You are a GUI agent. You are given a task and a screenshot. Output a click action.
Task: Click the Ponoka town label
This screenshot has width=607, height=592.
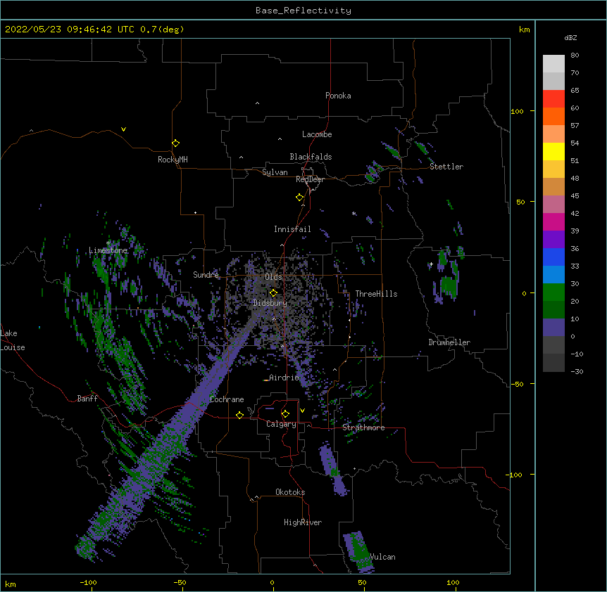coord(338,96)
